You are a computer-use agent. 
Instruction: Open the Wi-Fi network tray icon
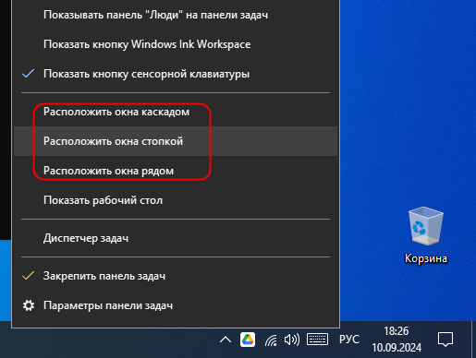point(271,340)
